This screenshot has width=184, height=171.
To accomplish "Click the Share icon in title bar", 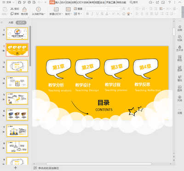I will click(157, 2).
